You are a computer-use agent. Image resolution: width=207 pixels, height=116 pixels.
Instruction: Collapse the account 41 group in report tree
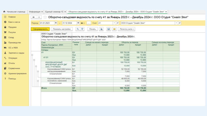(x=32, y=55)
